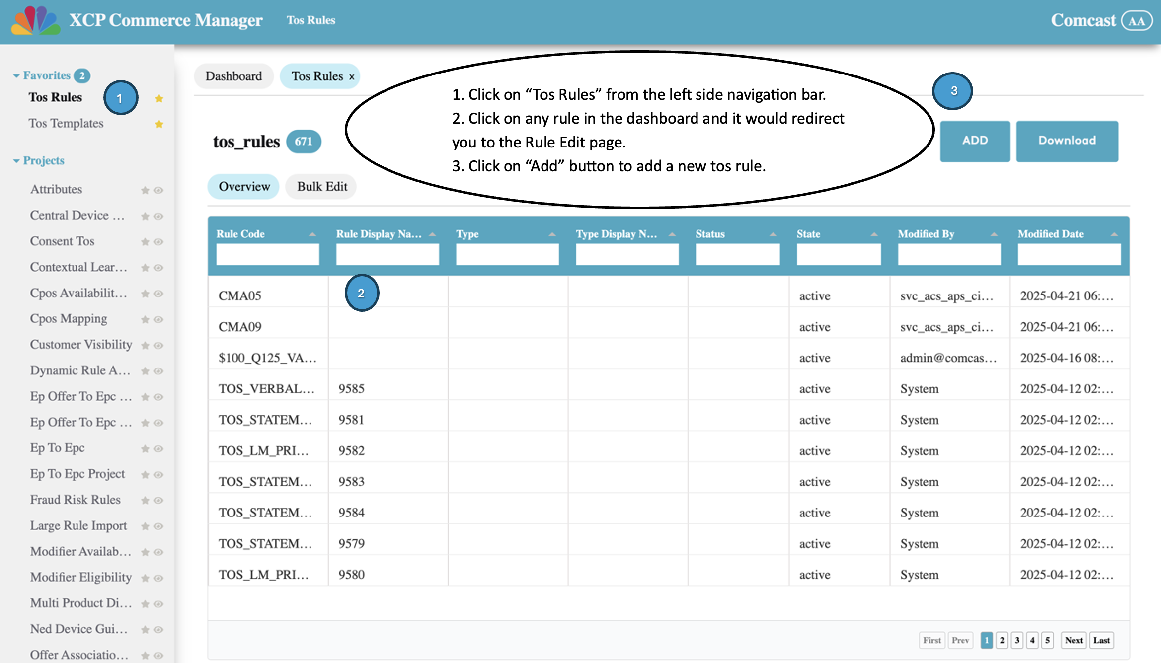Sort by Status column arrow

[773, 234]
